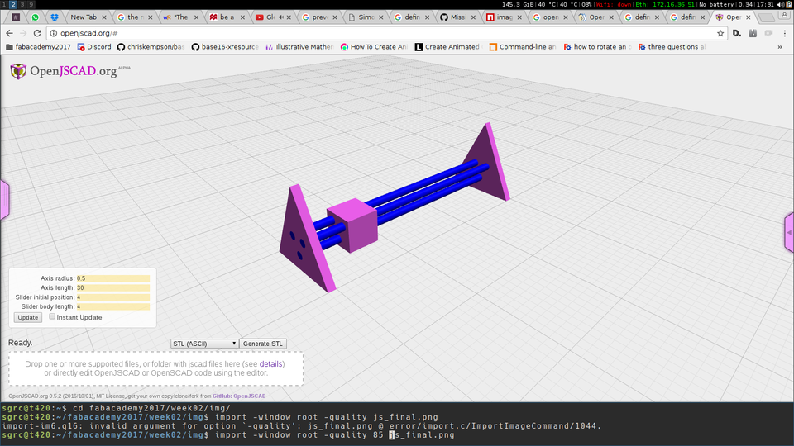Open the STL (ASCII) format dropdown
The height and width of the screenshot is (446, 794).
(x=204, y=344)
